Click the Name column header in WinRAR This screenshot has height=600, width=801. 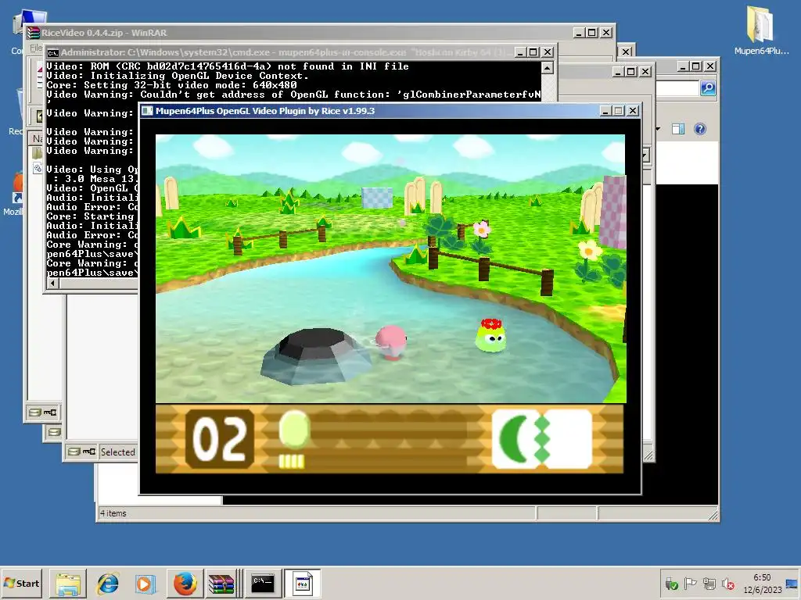(x=37, y=139)
